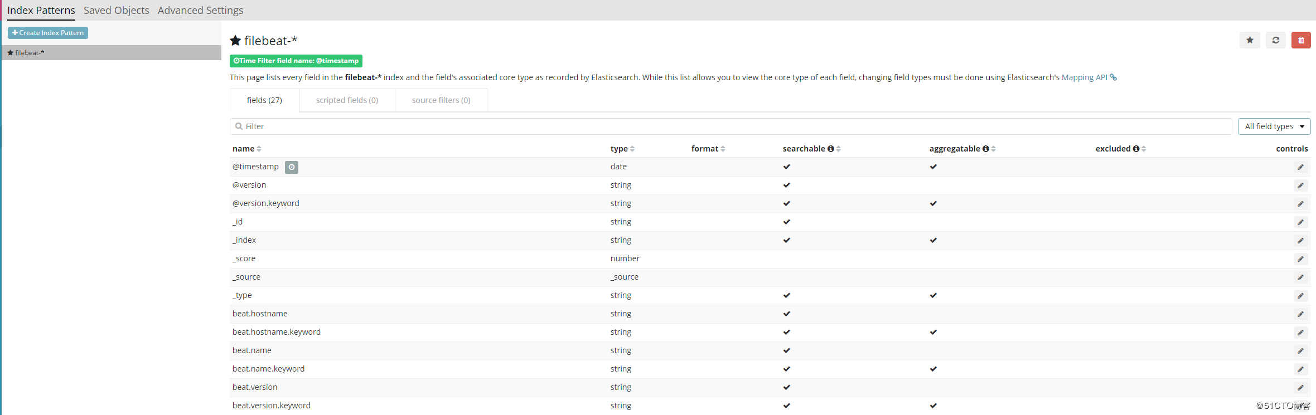Click Create Index Pattern button

pyautogui.click(x=48, y=33)
